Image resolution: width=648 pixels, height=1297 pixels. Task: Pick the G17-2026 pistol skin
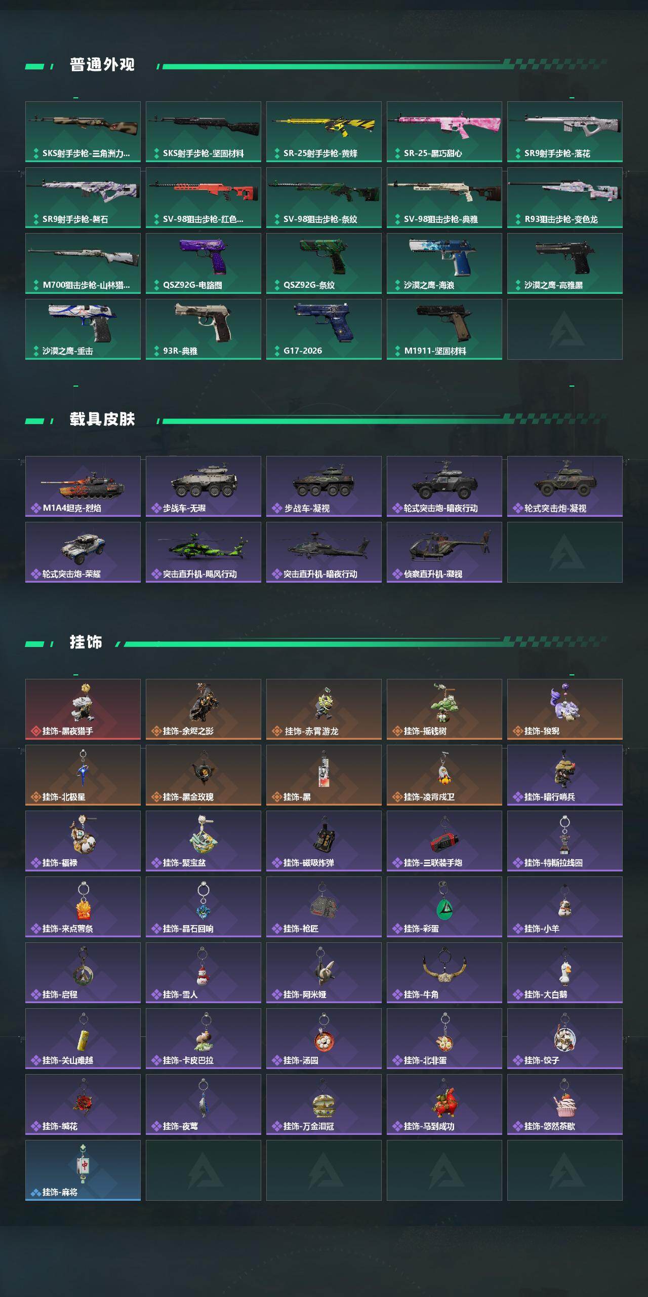coord(324,329)
